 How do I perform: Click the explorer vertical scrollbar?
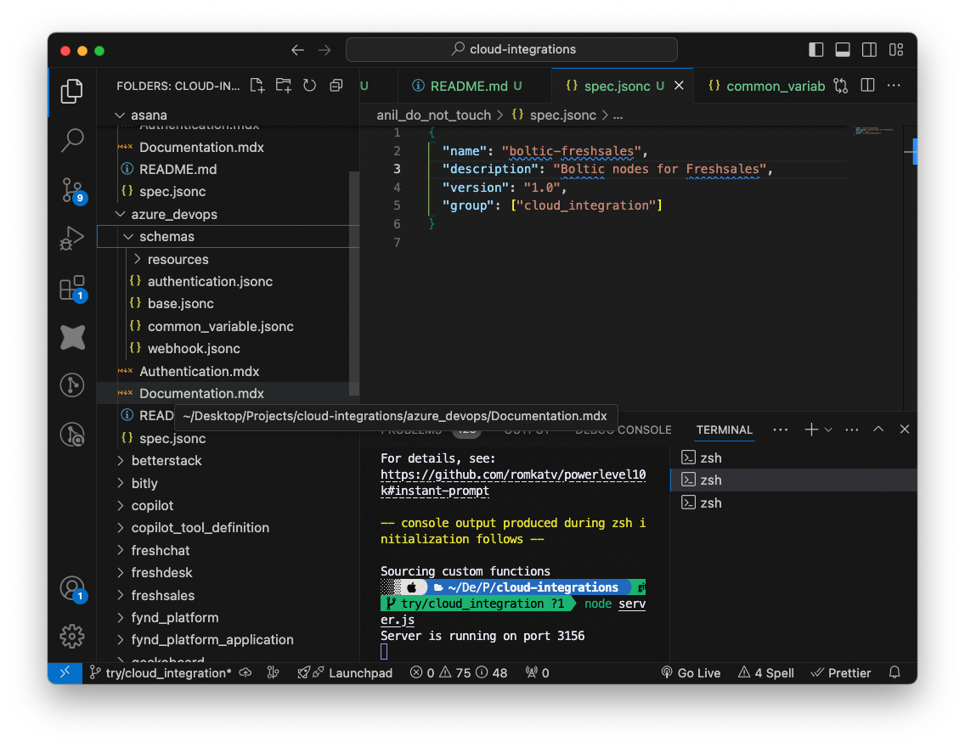tap(354, 283)
